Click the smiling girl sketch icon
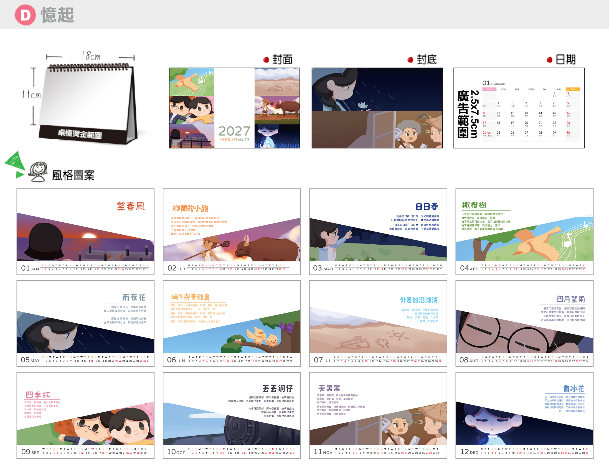 coord(38,172)
